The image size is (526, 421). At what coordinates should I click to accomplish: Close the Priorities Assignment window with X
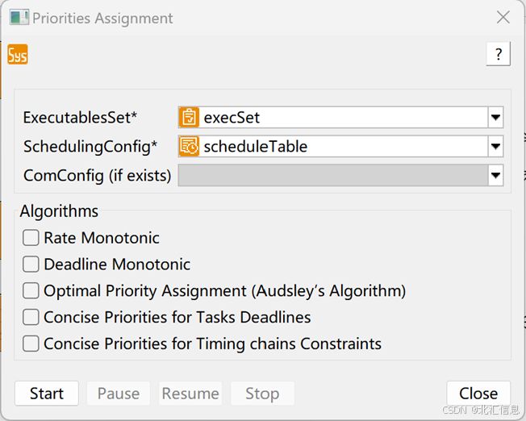[x=503, y=18]
